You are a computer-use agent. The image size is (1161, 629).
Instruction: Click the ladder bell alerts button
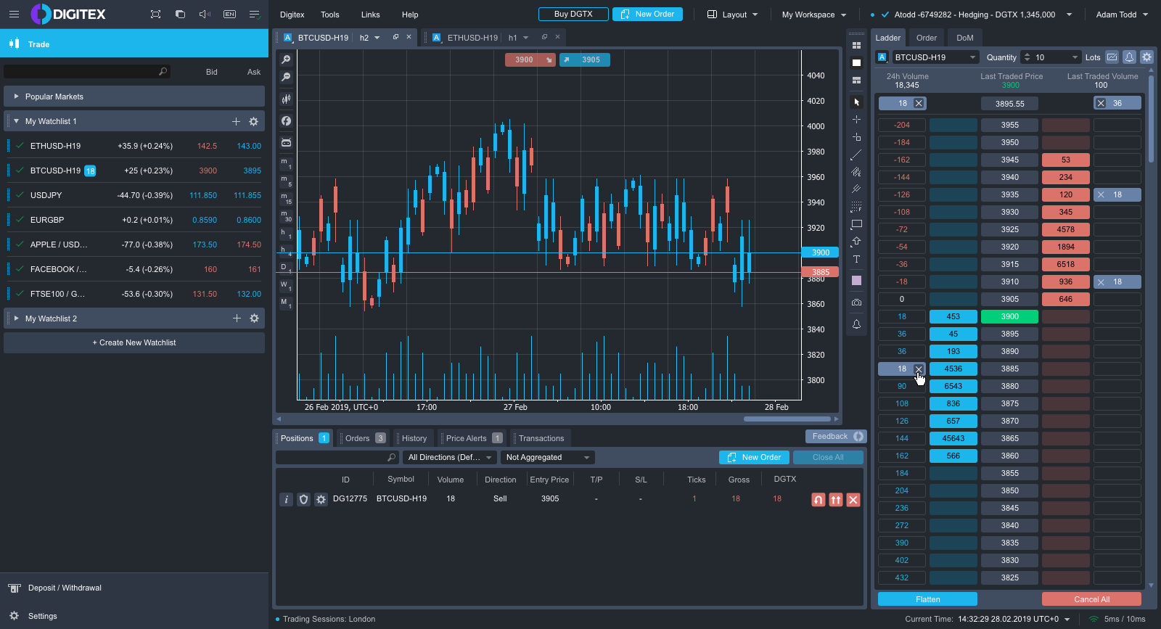click(x=1130, y=57)
